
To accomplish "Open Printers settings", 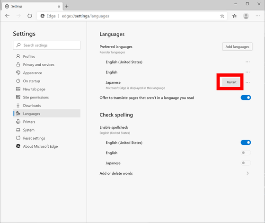I will pos(47,122).
